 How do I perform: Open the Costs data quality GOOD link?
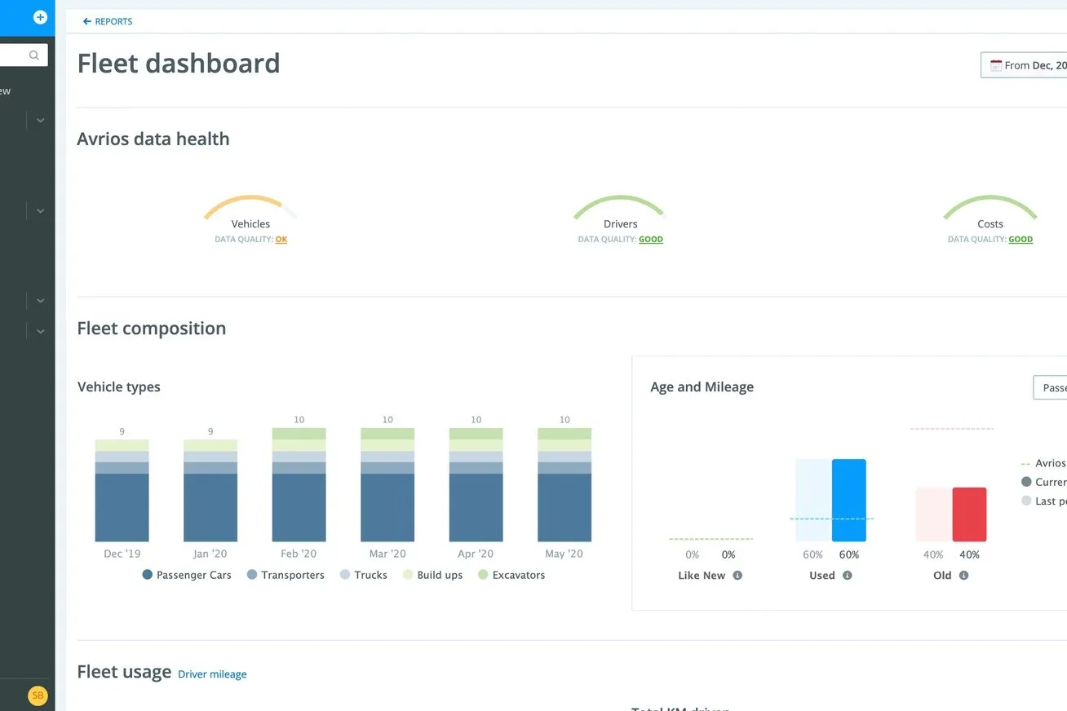[1021, 240]
